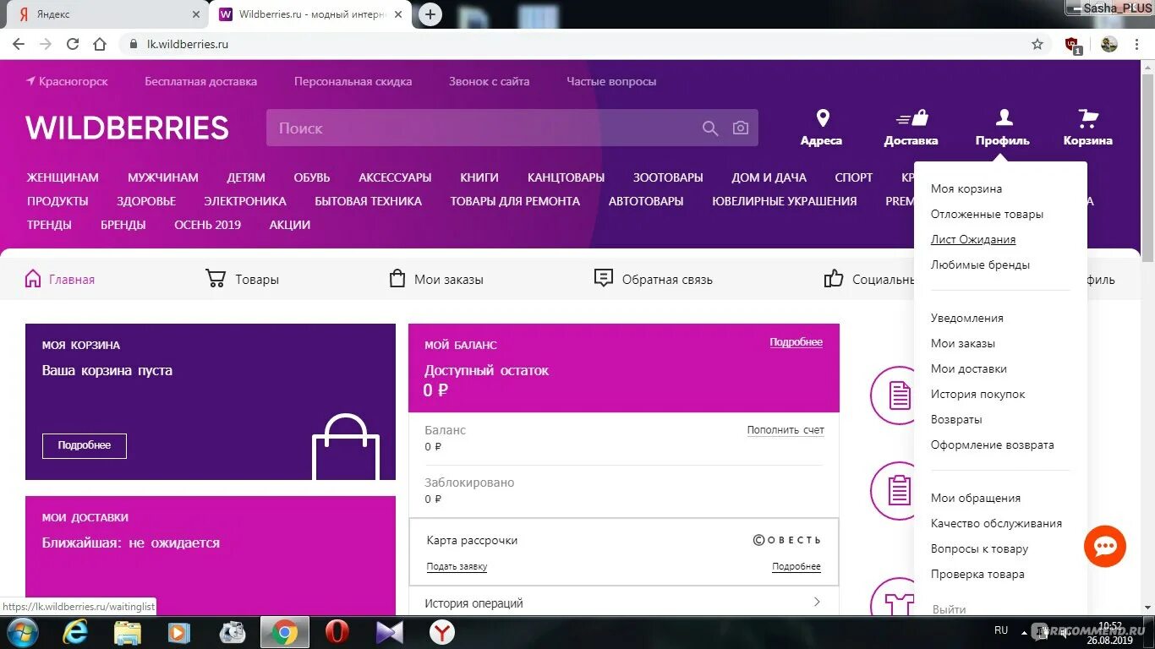1155x649 pixels.
Task: Choose Отложенные товары in dropdown
Action: (987, 214)
